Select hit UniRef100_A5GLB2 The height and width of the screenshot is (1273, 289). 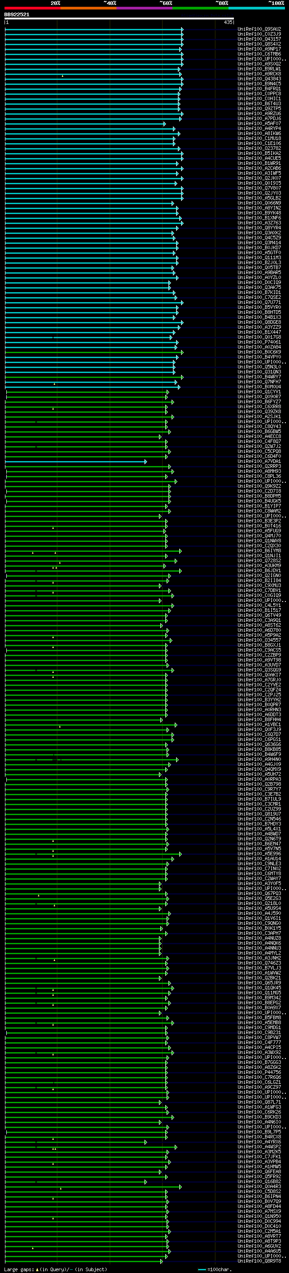coord(259,198)
